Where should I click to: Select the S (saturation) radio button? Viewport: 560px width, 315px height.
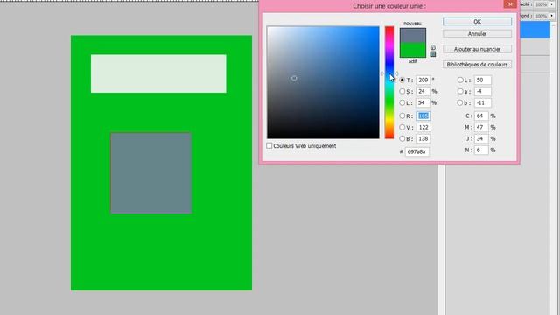[x=402, y=91]
